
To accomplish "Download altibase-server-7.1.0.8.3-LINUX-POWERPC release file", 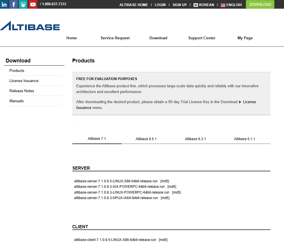I will (121, 192).
